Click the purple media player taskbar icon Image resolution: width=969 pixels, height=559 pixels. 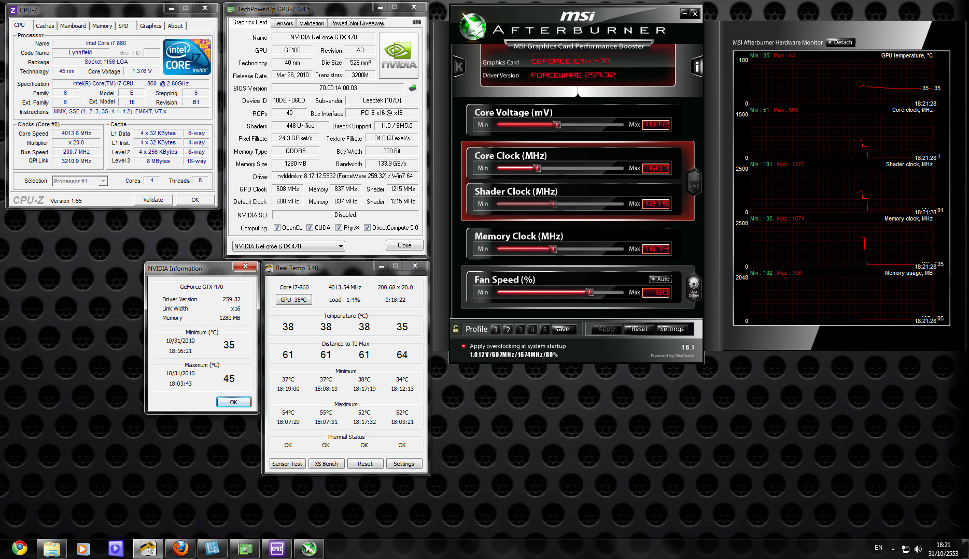[x=116, y=548]
